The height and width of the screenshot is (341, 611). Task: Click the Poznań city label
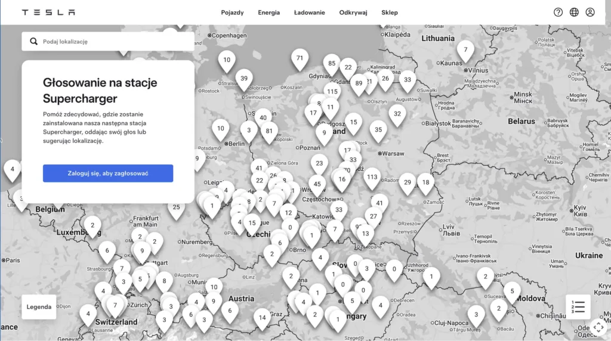coord(310,148)
